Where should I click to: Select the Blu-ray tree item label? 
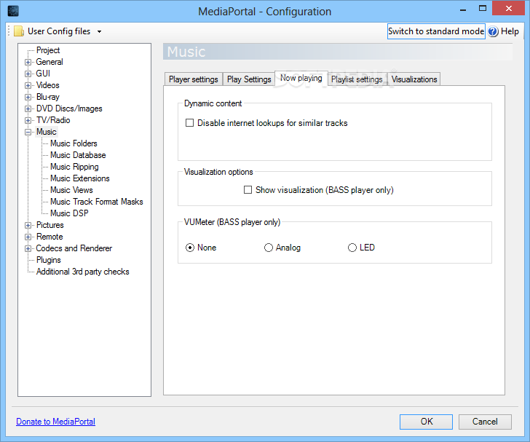[47, 97]
